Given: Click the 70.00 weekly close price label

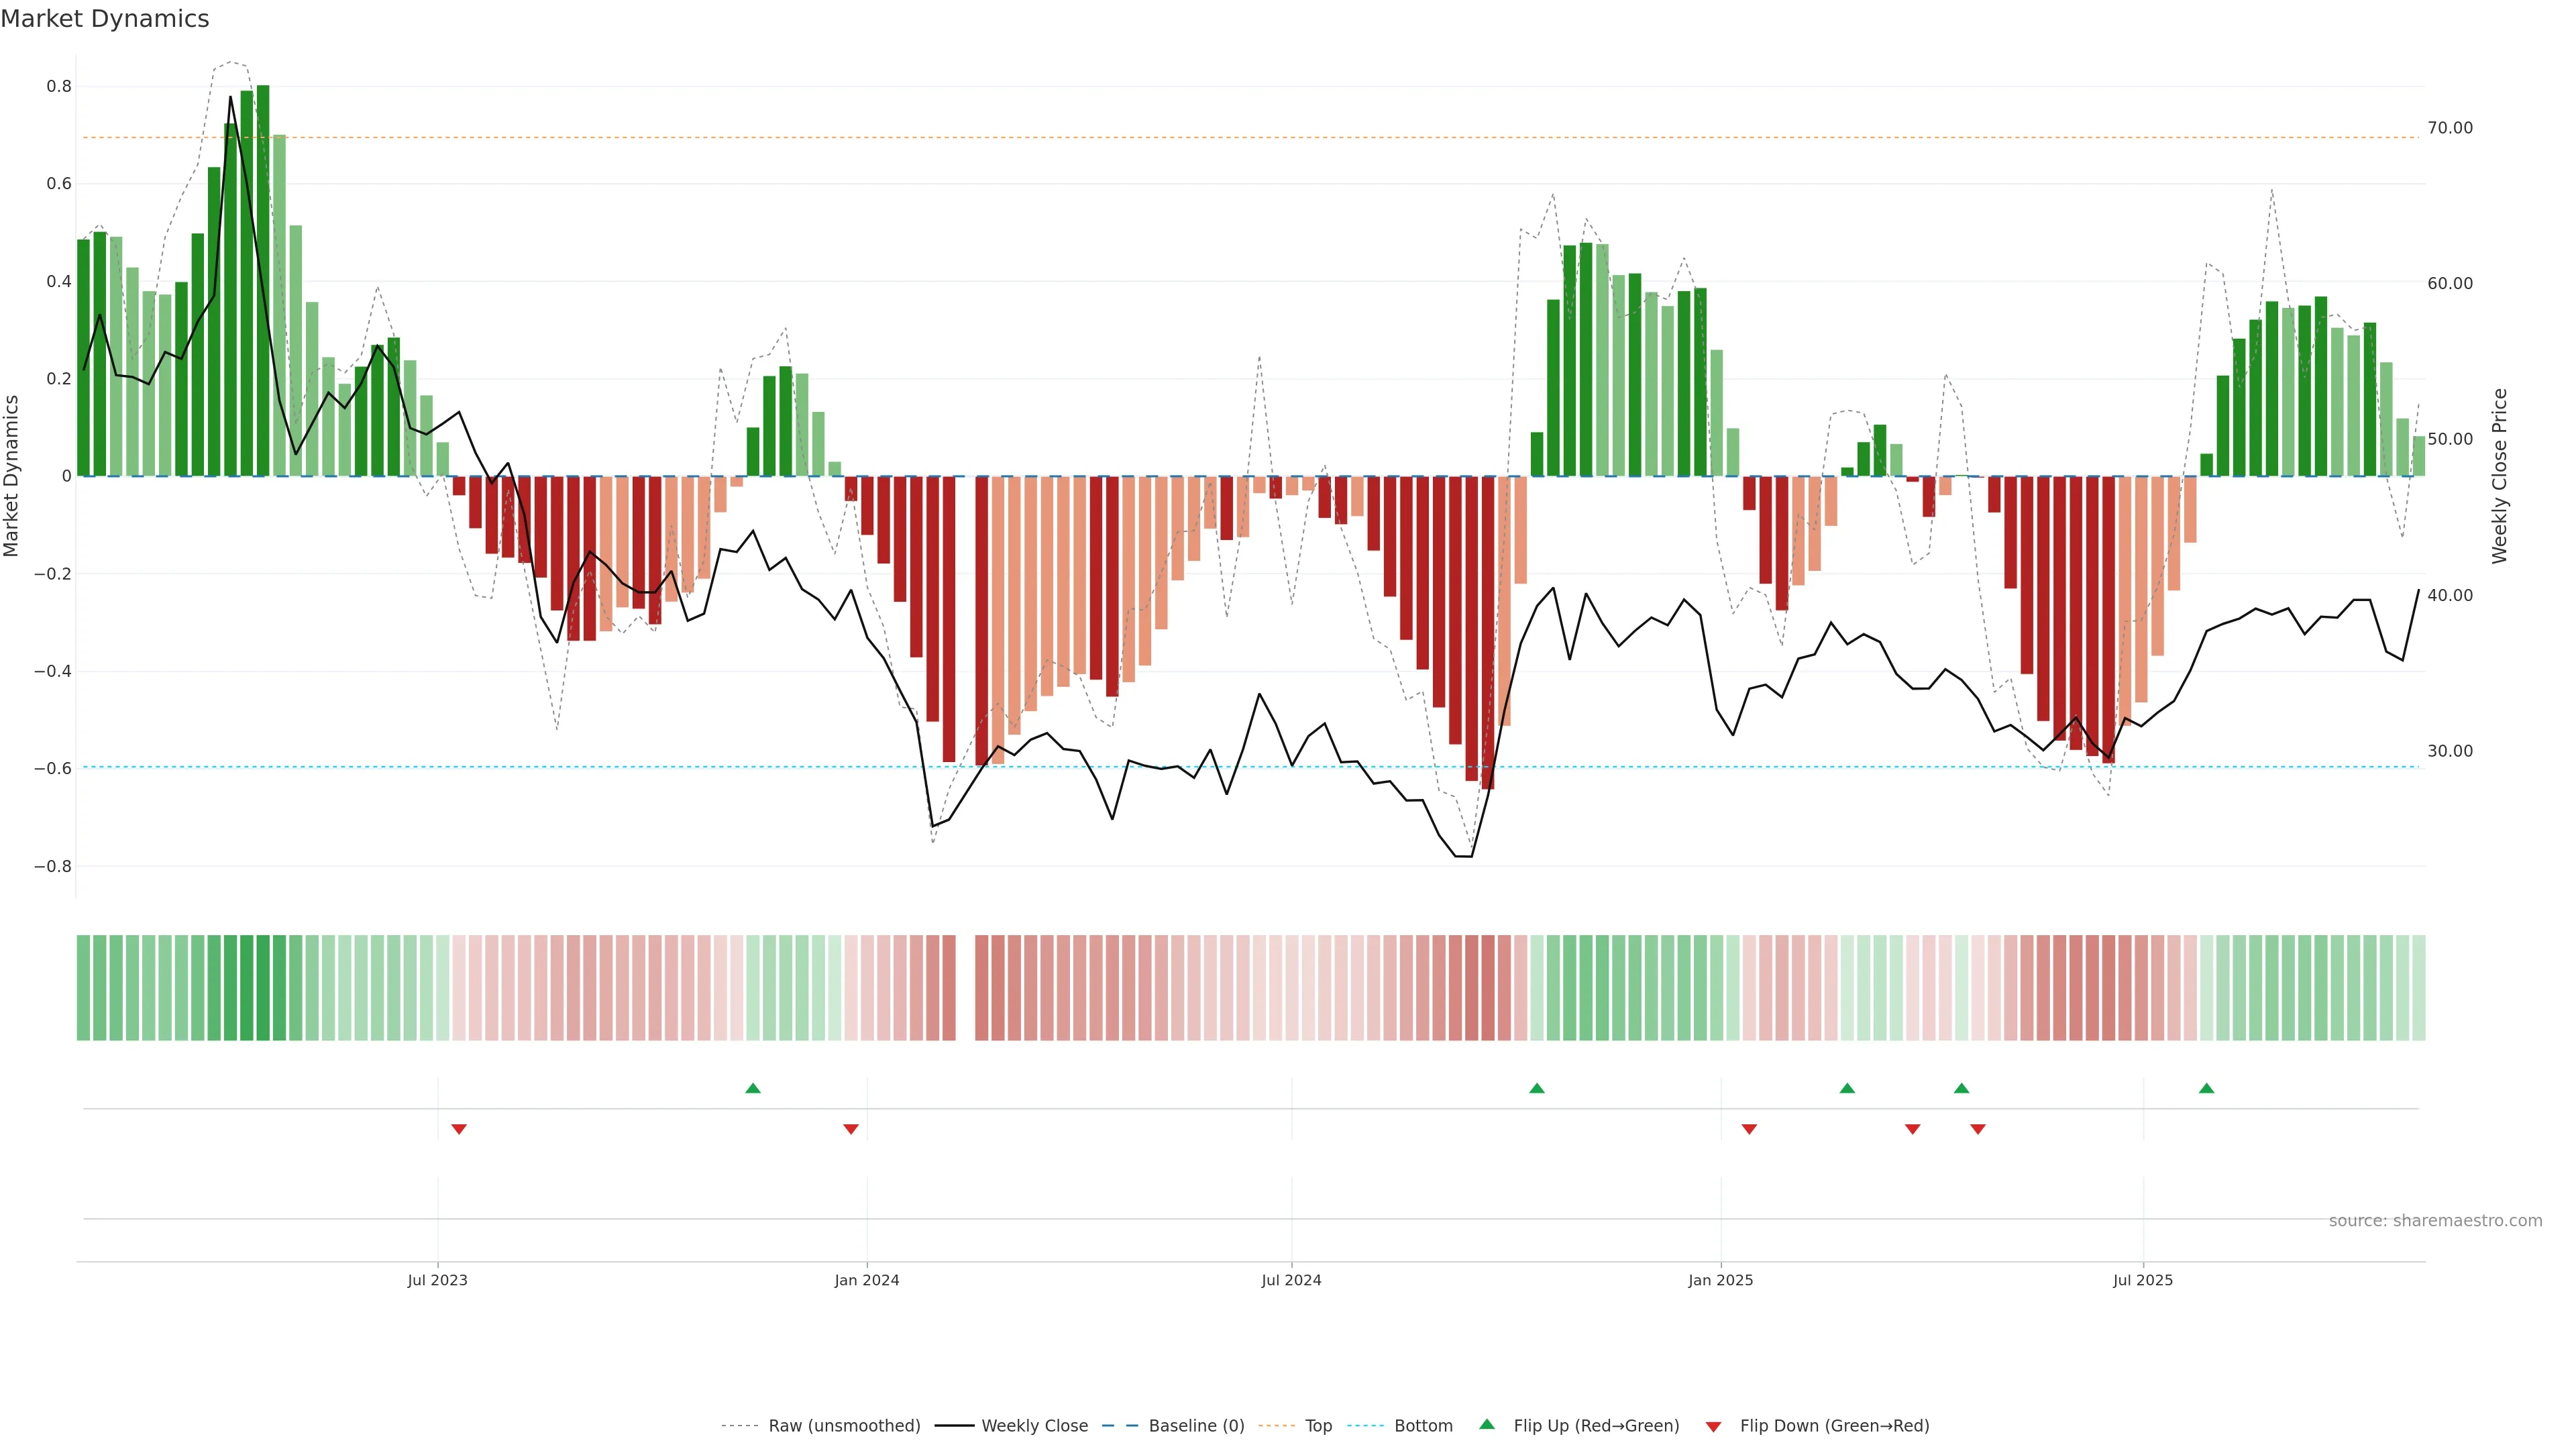Looking at the screenshot, I should click(2449, 128).
